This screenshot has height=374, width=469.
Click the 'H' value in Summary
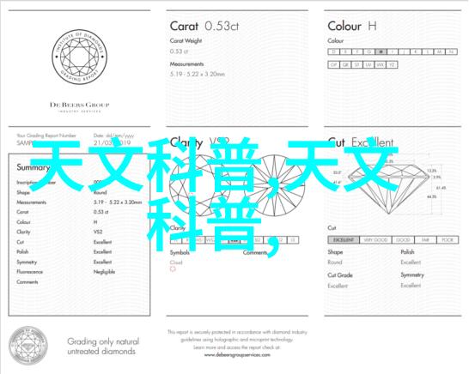pos(95,222)
